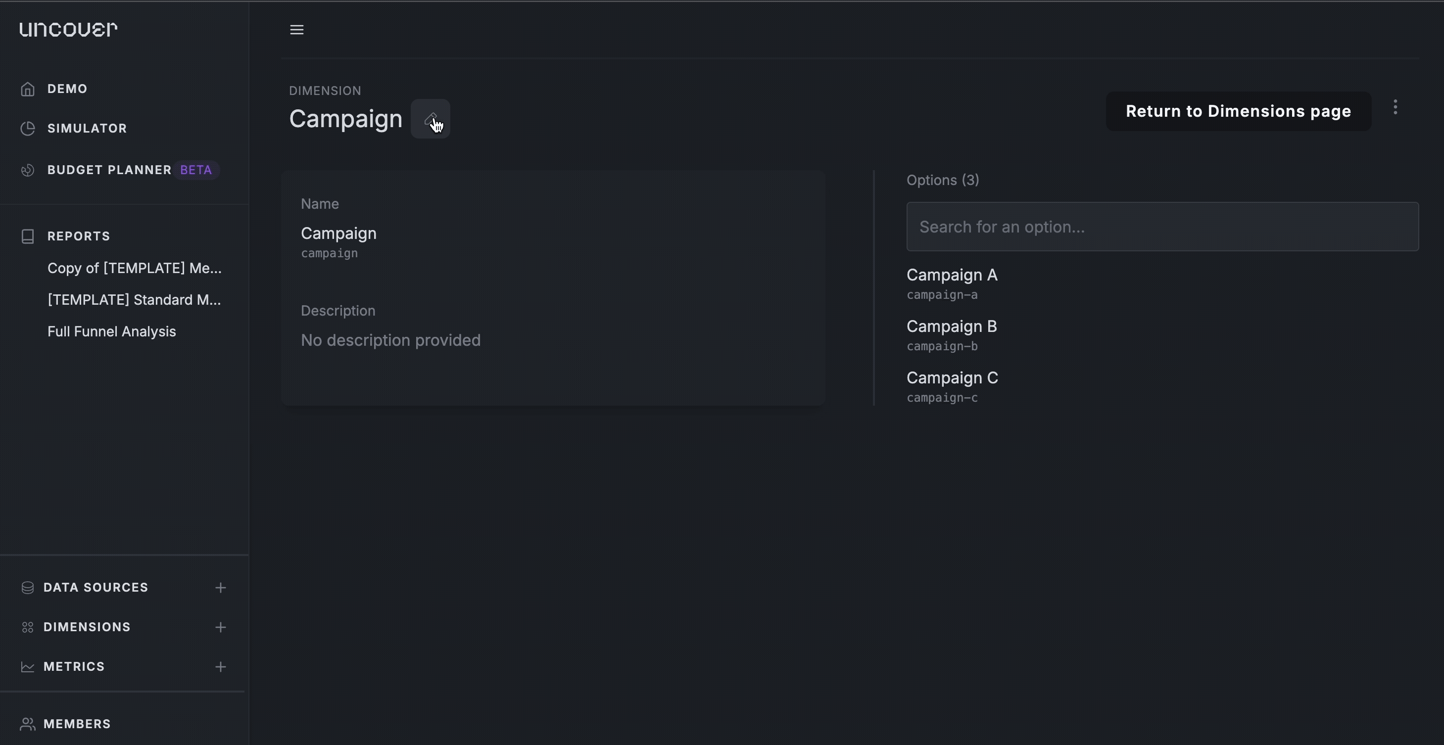The width and height of the screenshot is (1444, 745).
Task: Click the Demo home icon
Action: (x=28, y=89)
